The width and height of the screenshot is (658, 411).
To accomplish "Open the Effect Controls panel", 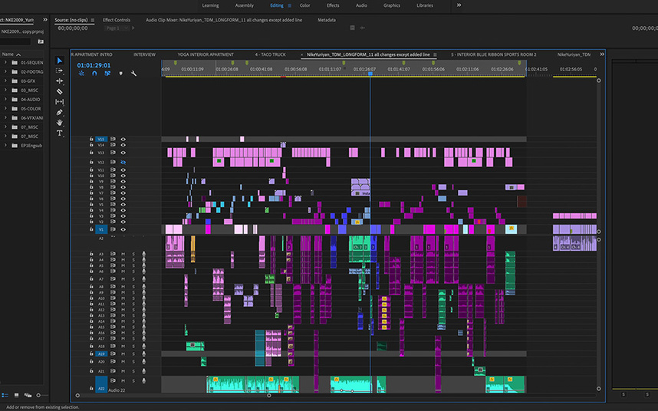I will tap(117, 20).
